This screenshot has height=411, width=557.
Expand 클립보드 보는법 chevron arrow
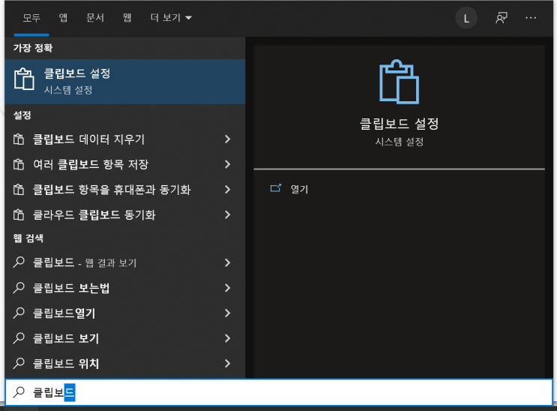228,288
